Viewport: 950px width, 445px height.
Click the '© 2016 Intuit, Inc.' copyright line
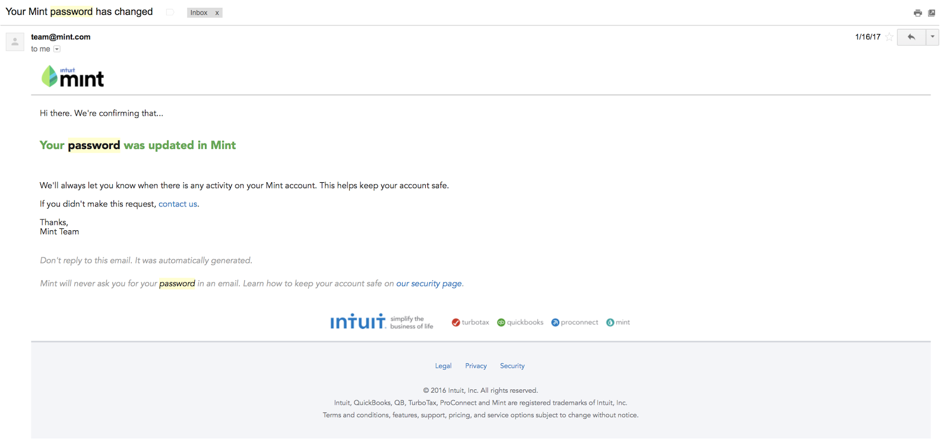[480, 390]
